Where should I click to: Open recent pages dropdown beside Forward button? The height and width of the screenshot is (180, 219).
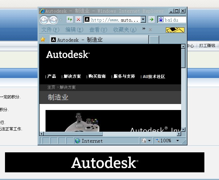(x=60, y=20)
